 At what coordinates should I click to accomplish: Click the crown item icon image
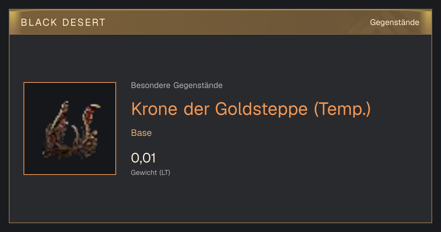(x=70, y=129)
